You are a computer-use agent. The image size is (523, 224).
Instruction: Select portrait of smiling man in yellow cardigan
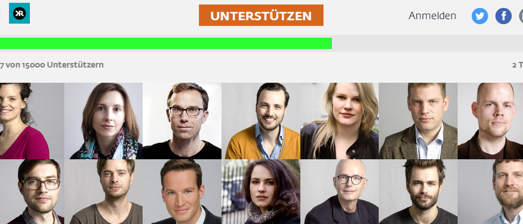coord(261,121)
